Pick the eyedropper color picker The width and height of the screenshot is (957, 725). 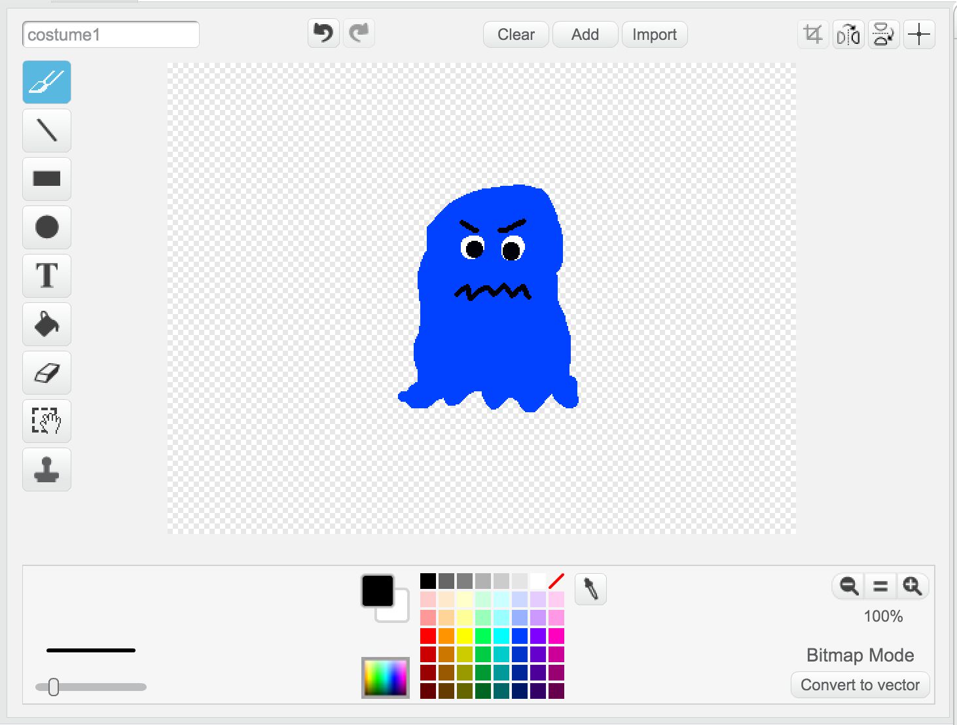[x=590, y=589]
